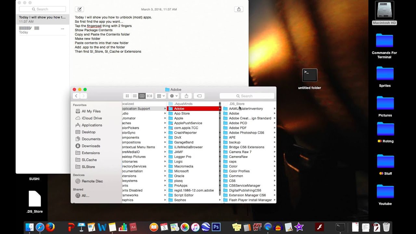416x234 pixels.
Task: Open Applications in Finder sidebar
Action: point(92,125)
